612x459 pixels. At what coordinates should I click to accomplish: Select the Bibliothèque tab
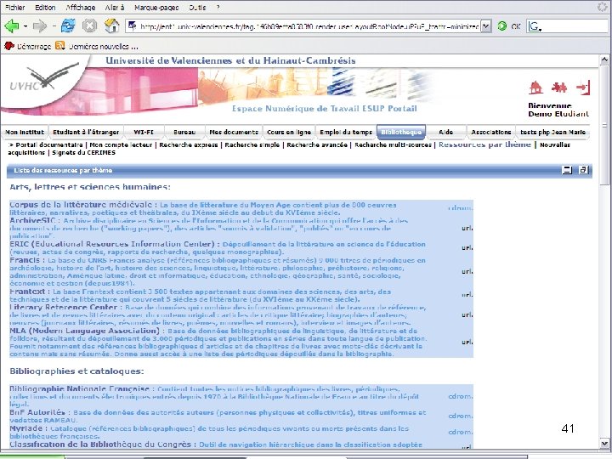(401, 133)
